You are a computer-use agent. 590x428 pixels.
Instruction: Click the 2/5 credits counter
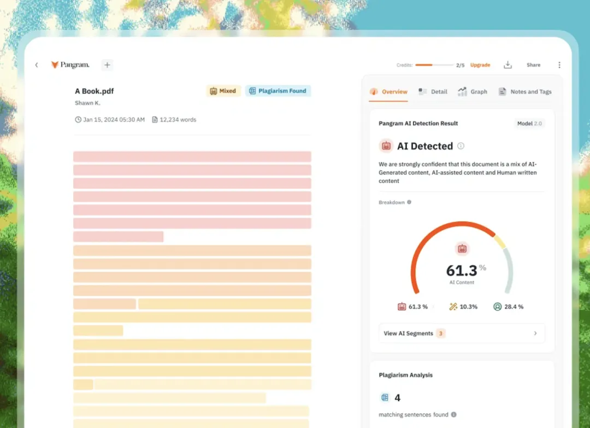(460, 65)
